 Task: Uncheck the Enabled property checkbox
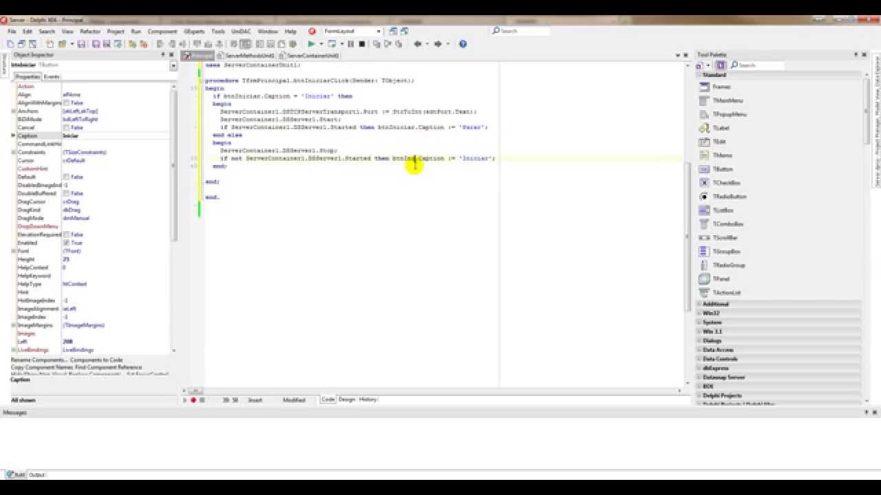(x=66, y=243)
